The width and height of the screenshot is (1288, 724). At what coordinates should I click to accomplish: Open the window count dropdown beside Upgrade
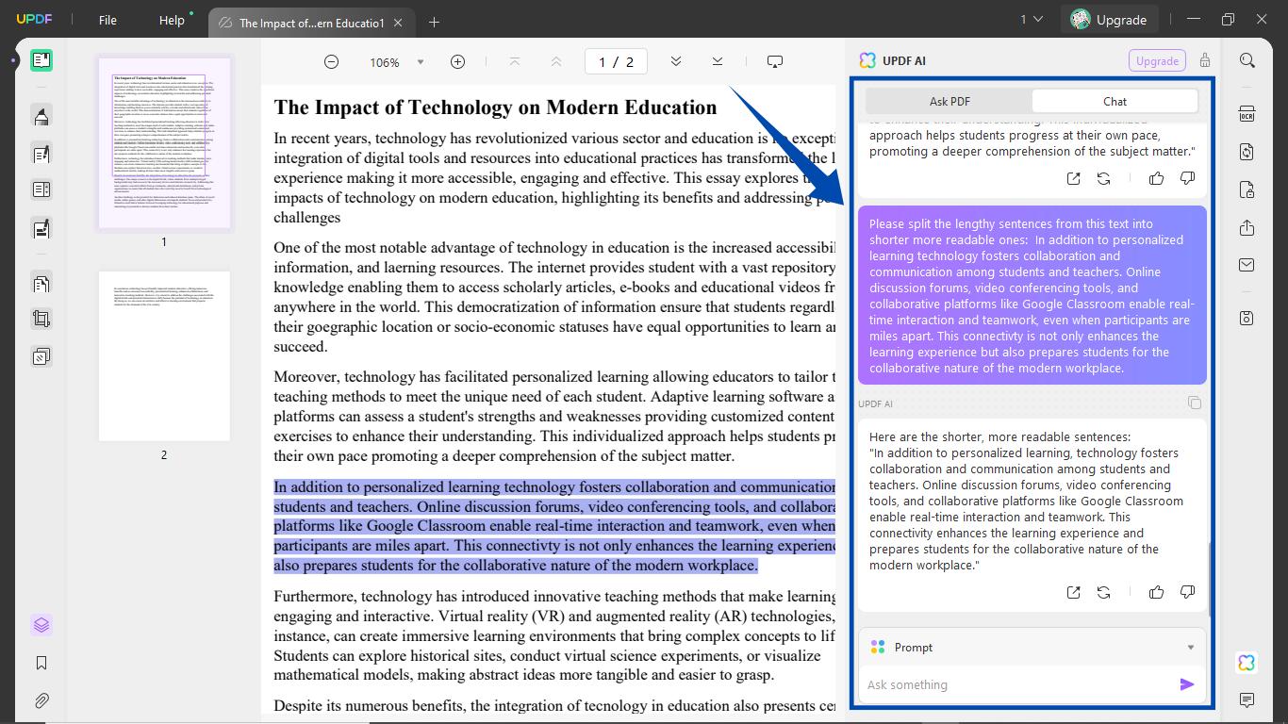coord(1031,19)
